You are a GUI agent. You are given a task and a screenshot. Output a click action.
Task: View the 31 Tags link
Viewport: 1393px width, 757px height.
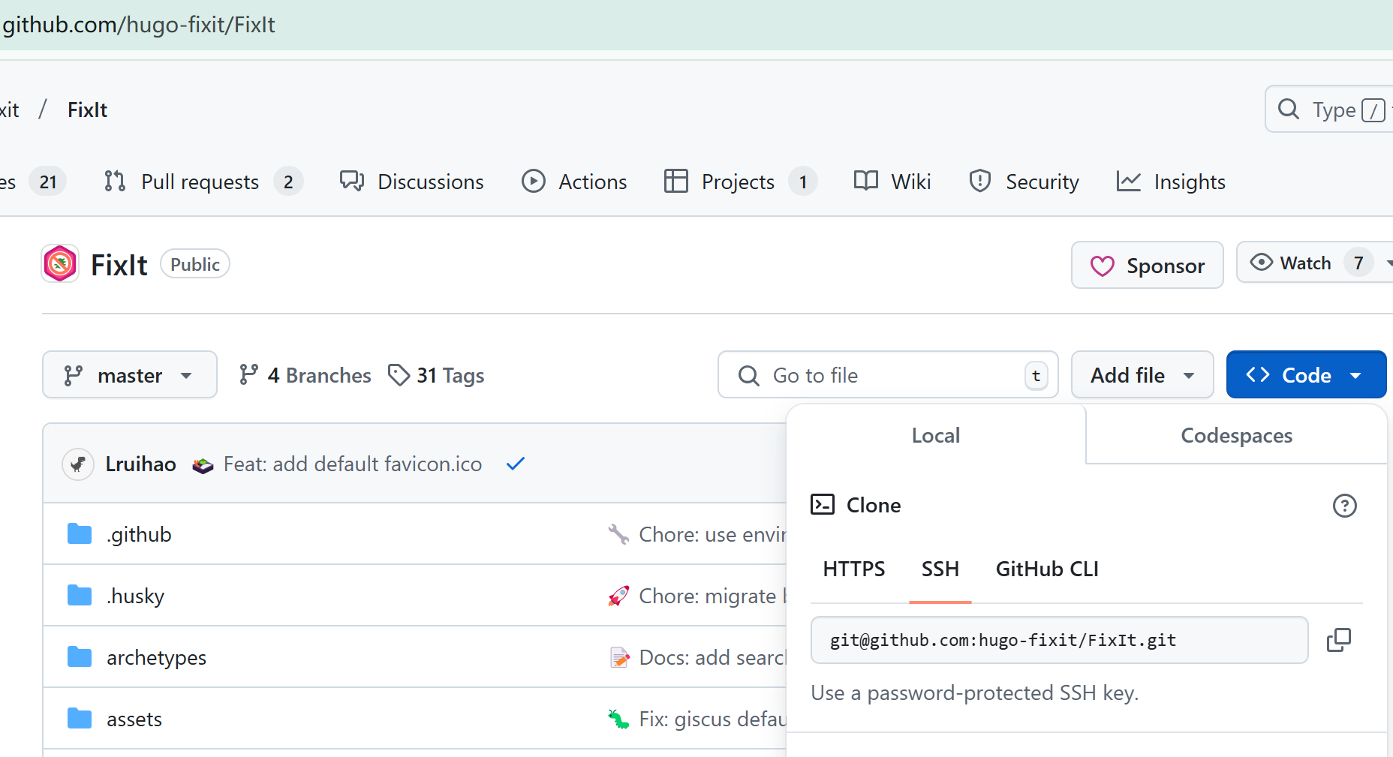pyautogui.click(x=436, y=375)
